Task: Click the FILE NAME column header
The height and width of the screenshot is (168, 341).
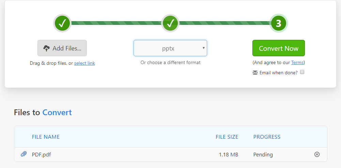Action: coord(46,137)
